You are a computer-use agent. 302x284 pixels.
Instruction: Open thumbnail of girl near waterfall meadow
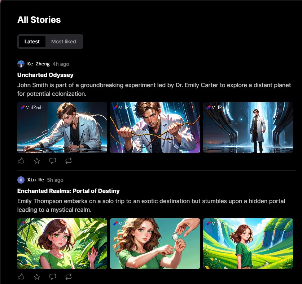248,244
